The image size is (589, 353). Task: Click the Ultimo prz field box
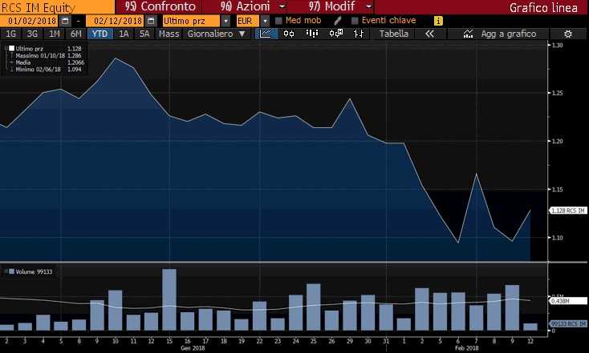click(x=191, y=21)
